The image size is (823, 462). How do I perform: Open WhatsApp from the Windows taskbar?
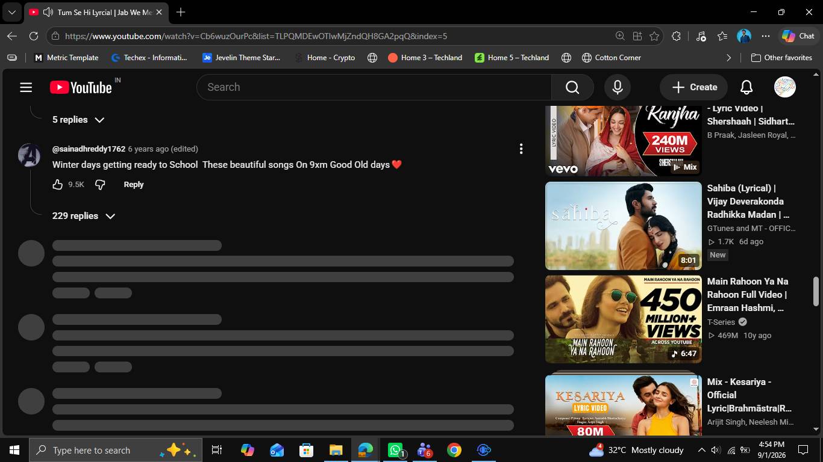pos(395,450)
